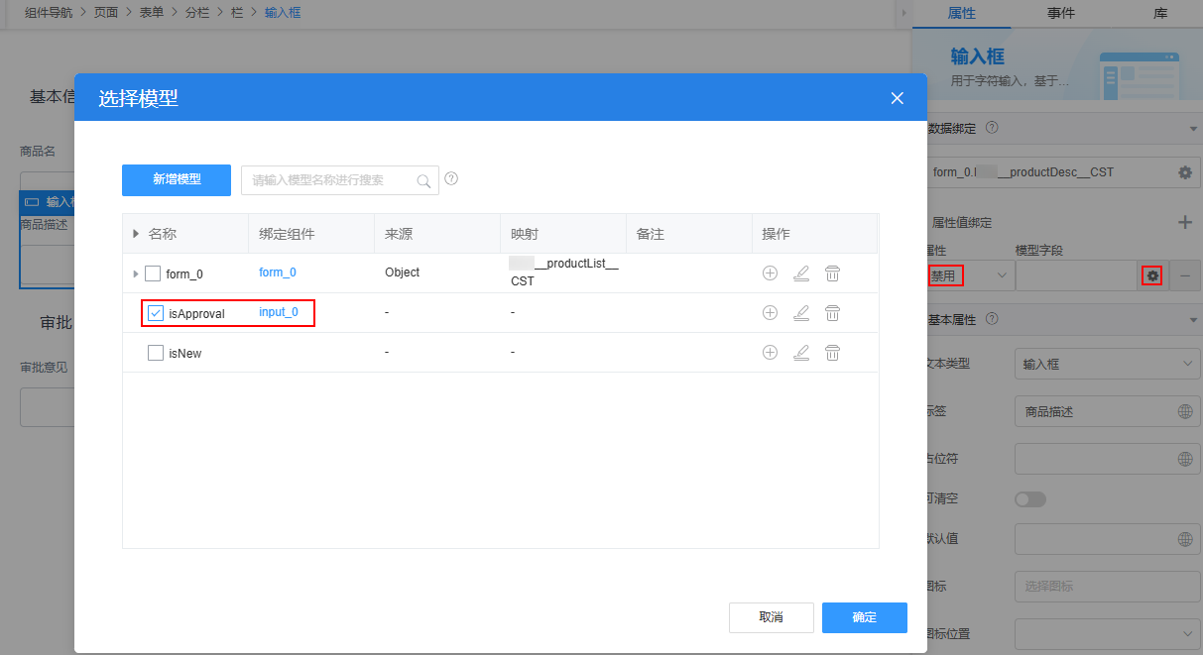
Task: Collapse the right panel arrow
Action: pos(903,14)
